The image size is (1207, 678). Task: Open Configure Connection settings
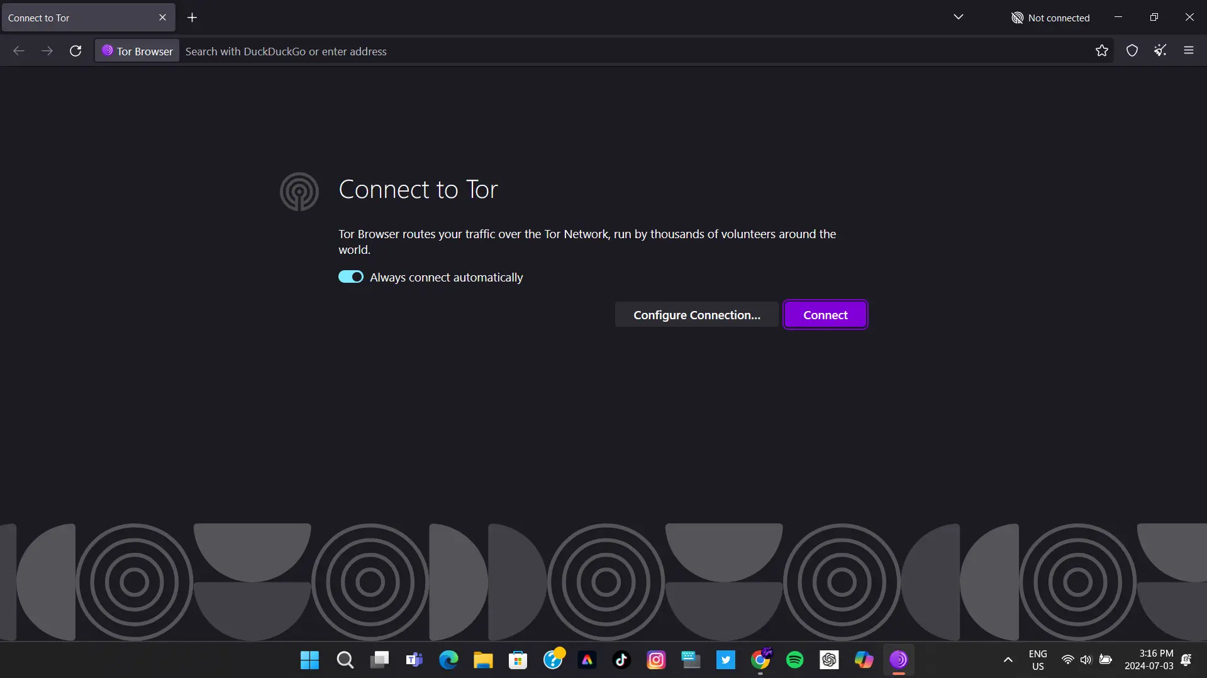coord(696,315)
